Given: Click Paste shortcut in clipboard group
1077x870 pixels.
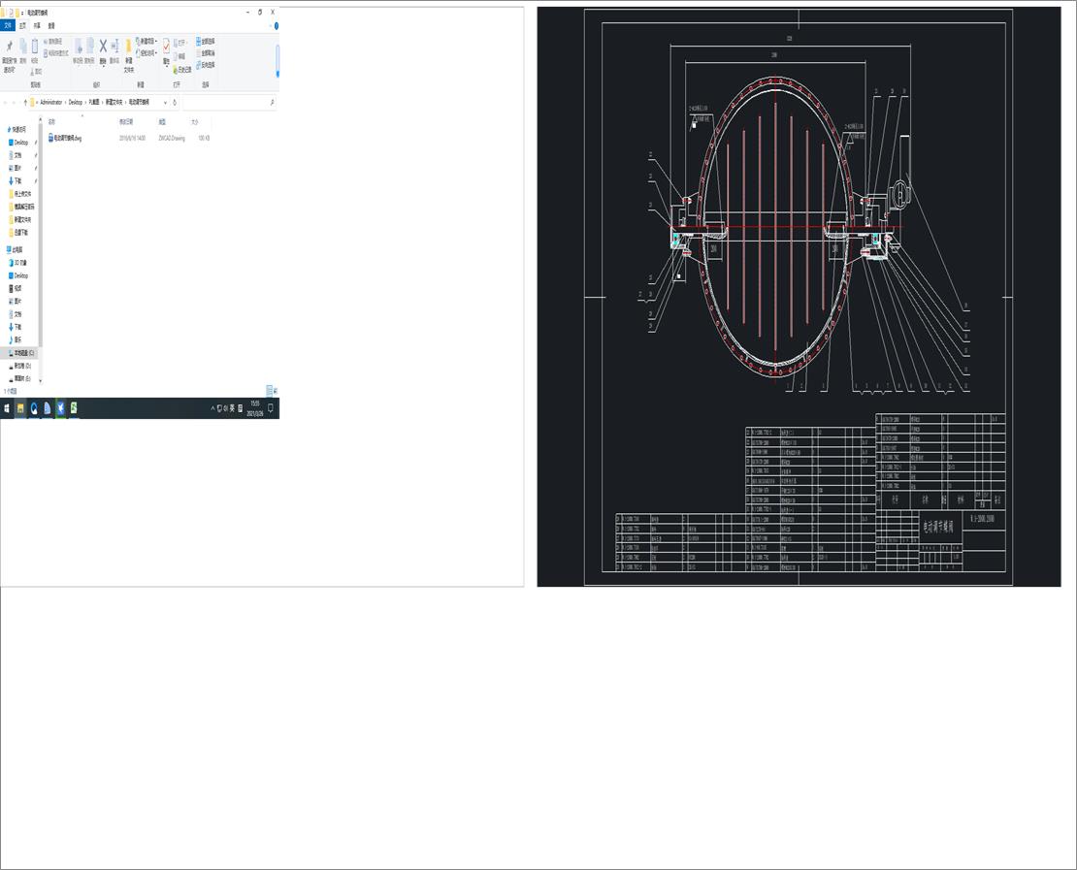Looking at the screenshot, I should point(56,53).
